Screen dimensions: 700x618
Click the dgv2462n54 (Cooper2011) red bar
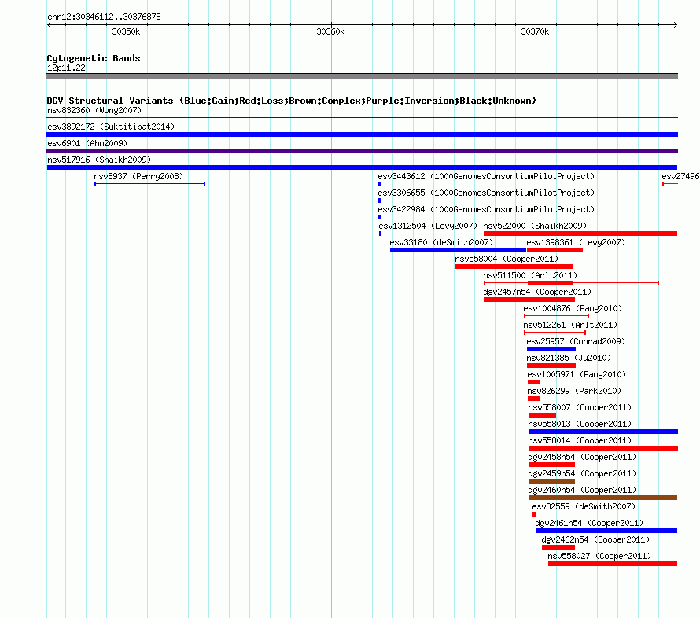[x=558, y=547]
